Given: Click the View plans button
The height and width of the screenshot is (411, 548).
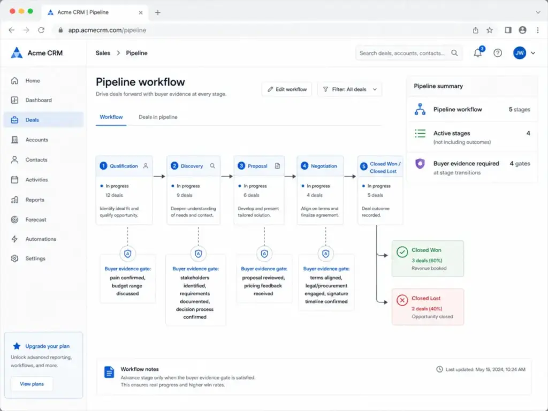Looking at the screenshot, I should pos(32,384).
